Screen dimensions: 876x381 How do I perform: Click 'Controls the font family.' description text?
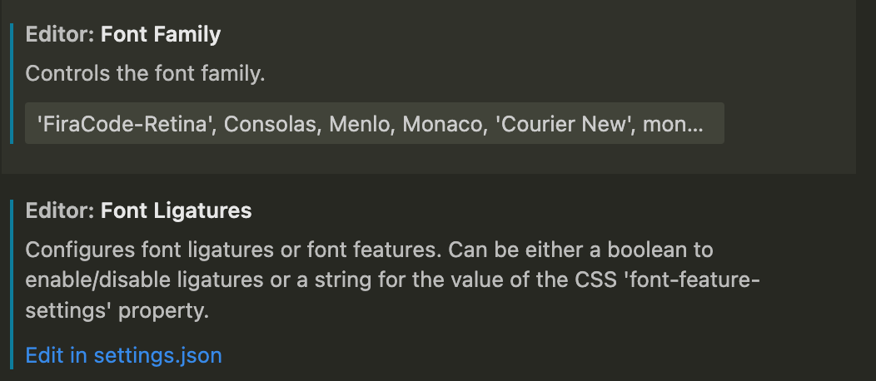(x=145, y=73)
